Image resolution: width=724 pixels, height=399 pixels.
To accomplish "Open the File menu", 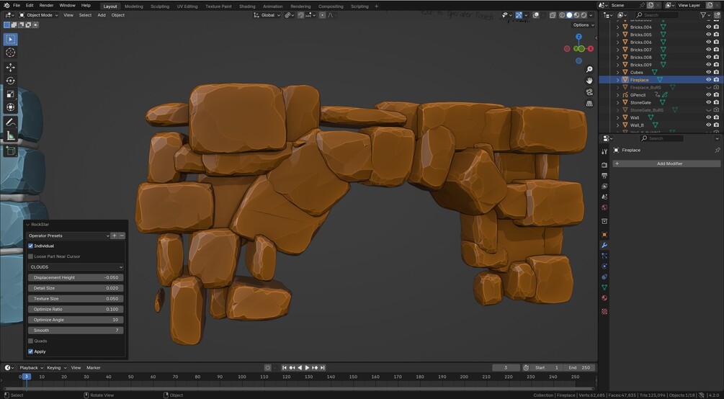I will [17, 6].
